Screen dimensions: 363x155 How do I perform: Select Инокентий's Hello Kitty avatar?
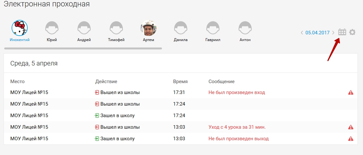(20, 28)
